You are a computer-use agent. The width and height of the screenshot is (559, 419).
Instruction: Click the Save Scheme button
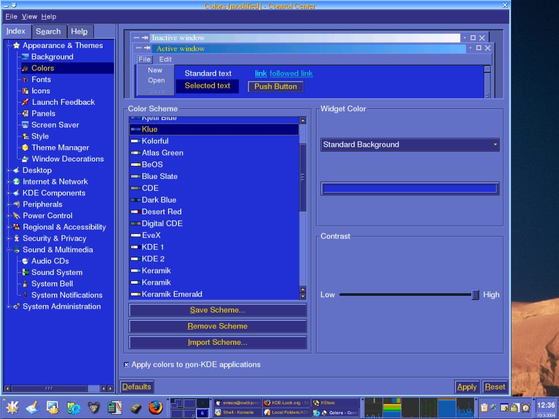(217, 310)
